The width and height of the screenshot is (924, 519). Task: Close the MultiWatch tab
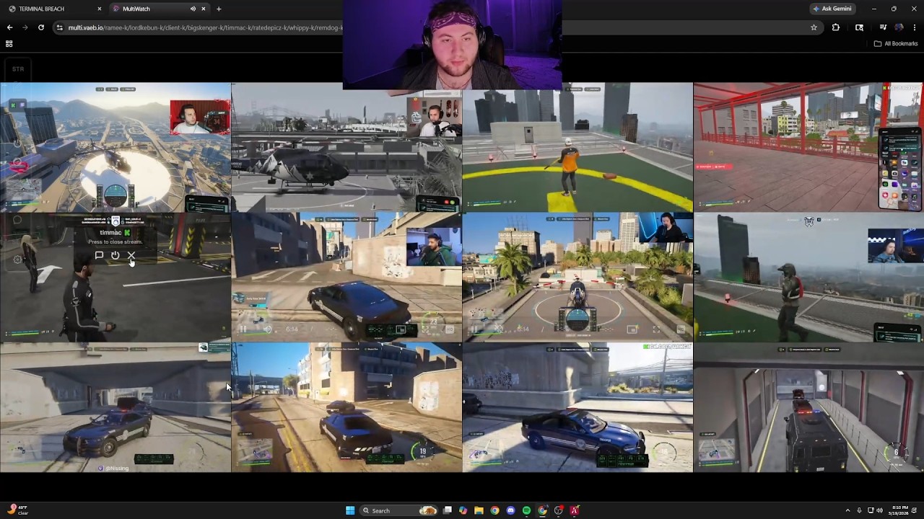click(x=203, y=9)
